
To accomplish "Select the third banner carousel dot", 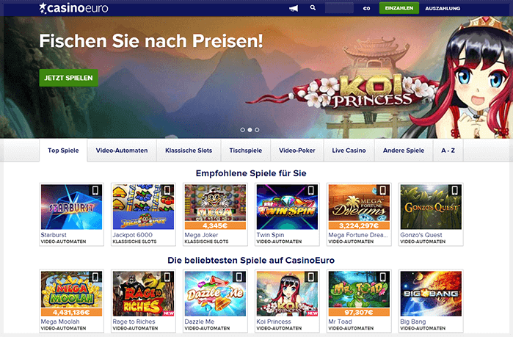I will pos(257,130).
